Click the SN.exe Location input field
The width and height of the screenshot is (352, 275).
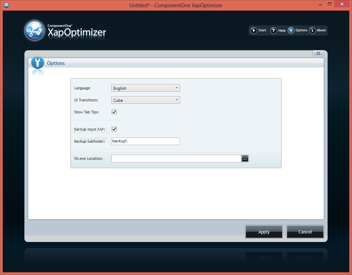176,158
